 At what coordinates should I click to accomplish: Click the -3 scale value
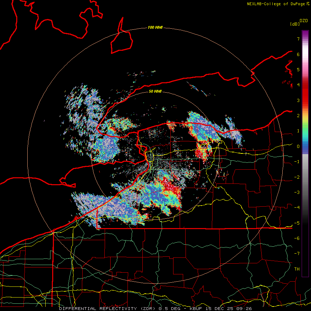(x=297, y=192)
